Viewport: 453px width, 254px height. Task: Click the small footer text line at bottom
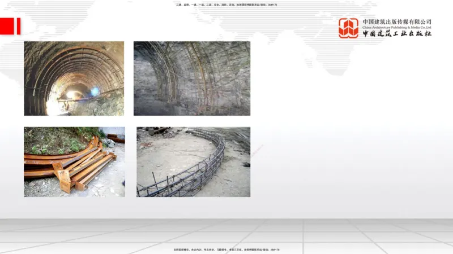click(226, 249)
